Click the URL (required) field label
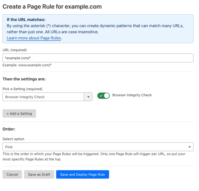This screenshot has width=199, height=191. click(x=15, y=50)
